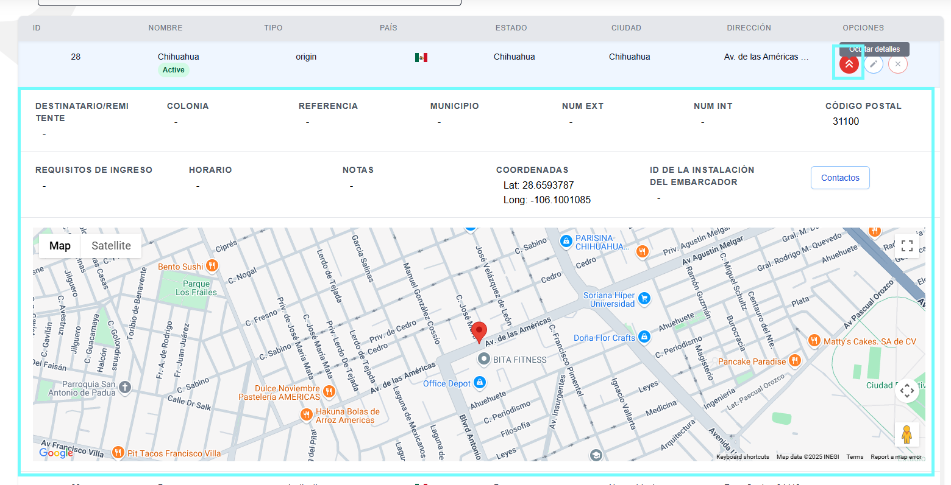The width and height of the screenshot is (951, 485).
Task: Click the pan control icon on the map
Action: click(907, 391)
